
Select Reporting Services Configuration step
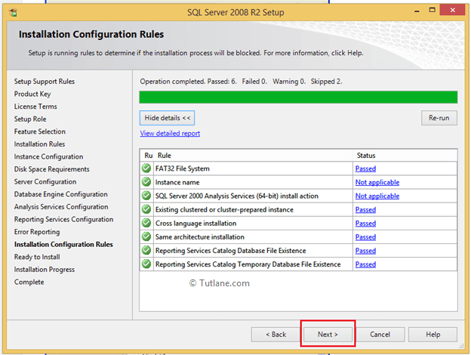click(x=63, y=220)
